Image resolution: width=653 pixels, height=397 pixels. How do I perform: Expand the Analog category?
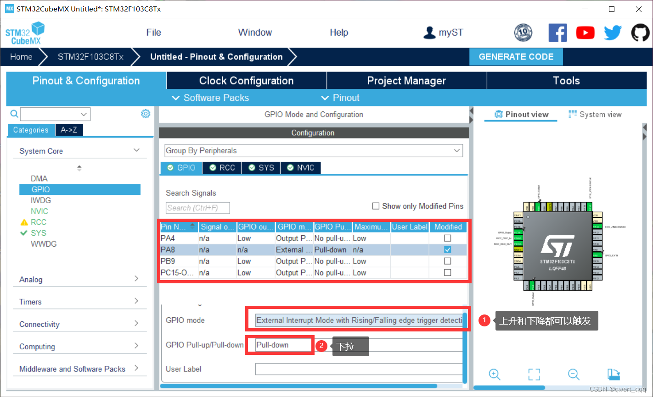click(x=136, y=279)
